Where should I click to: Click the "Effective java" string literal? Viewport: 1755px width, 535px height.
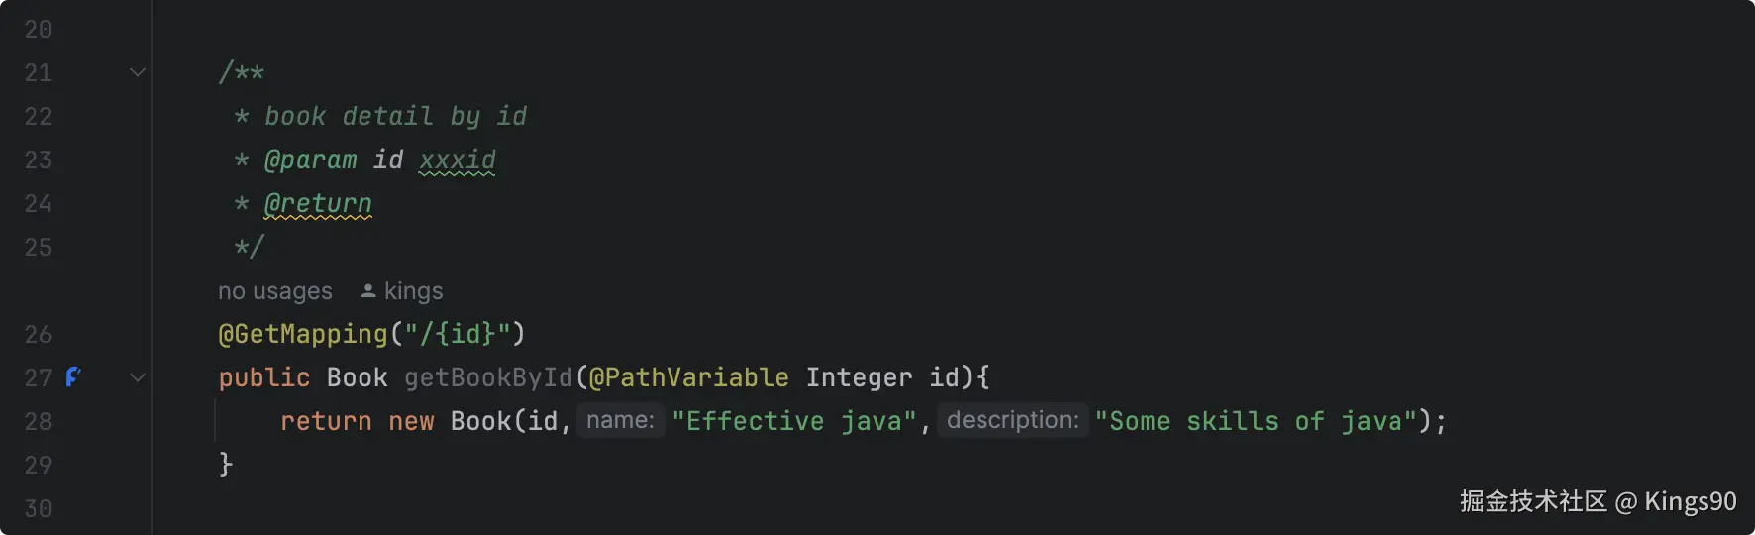tap(794, 421)
